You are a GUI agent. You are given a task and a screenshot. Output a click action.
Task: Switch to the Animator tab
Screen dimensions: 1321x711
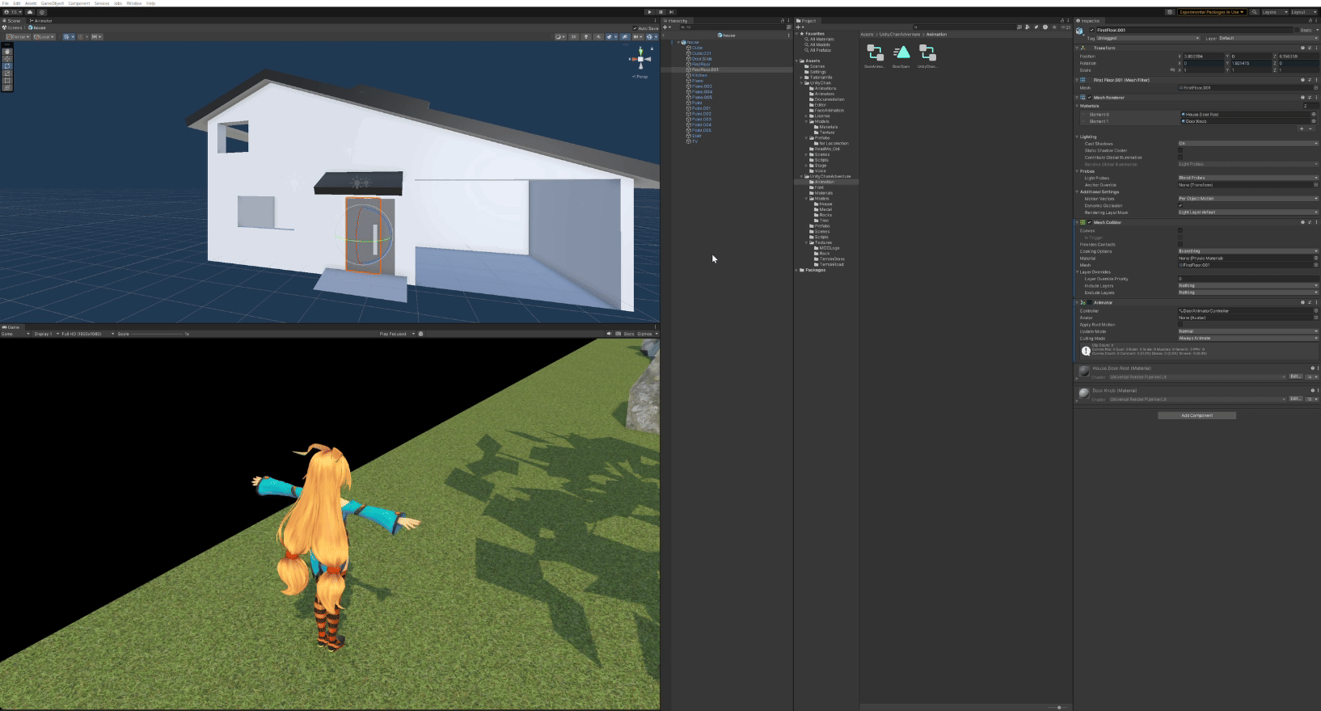pyautogui.click(x=40, y=21)
